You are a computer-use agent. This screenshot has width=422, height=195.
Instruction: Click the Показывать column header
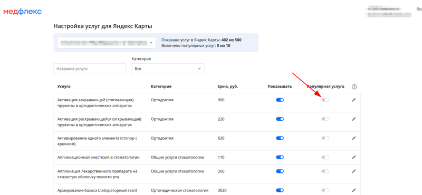point(280,86)
